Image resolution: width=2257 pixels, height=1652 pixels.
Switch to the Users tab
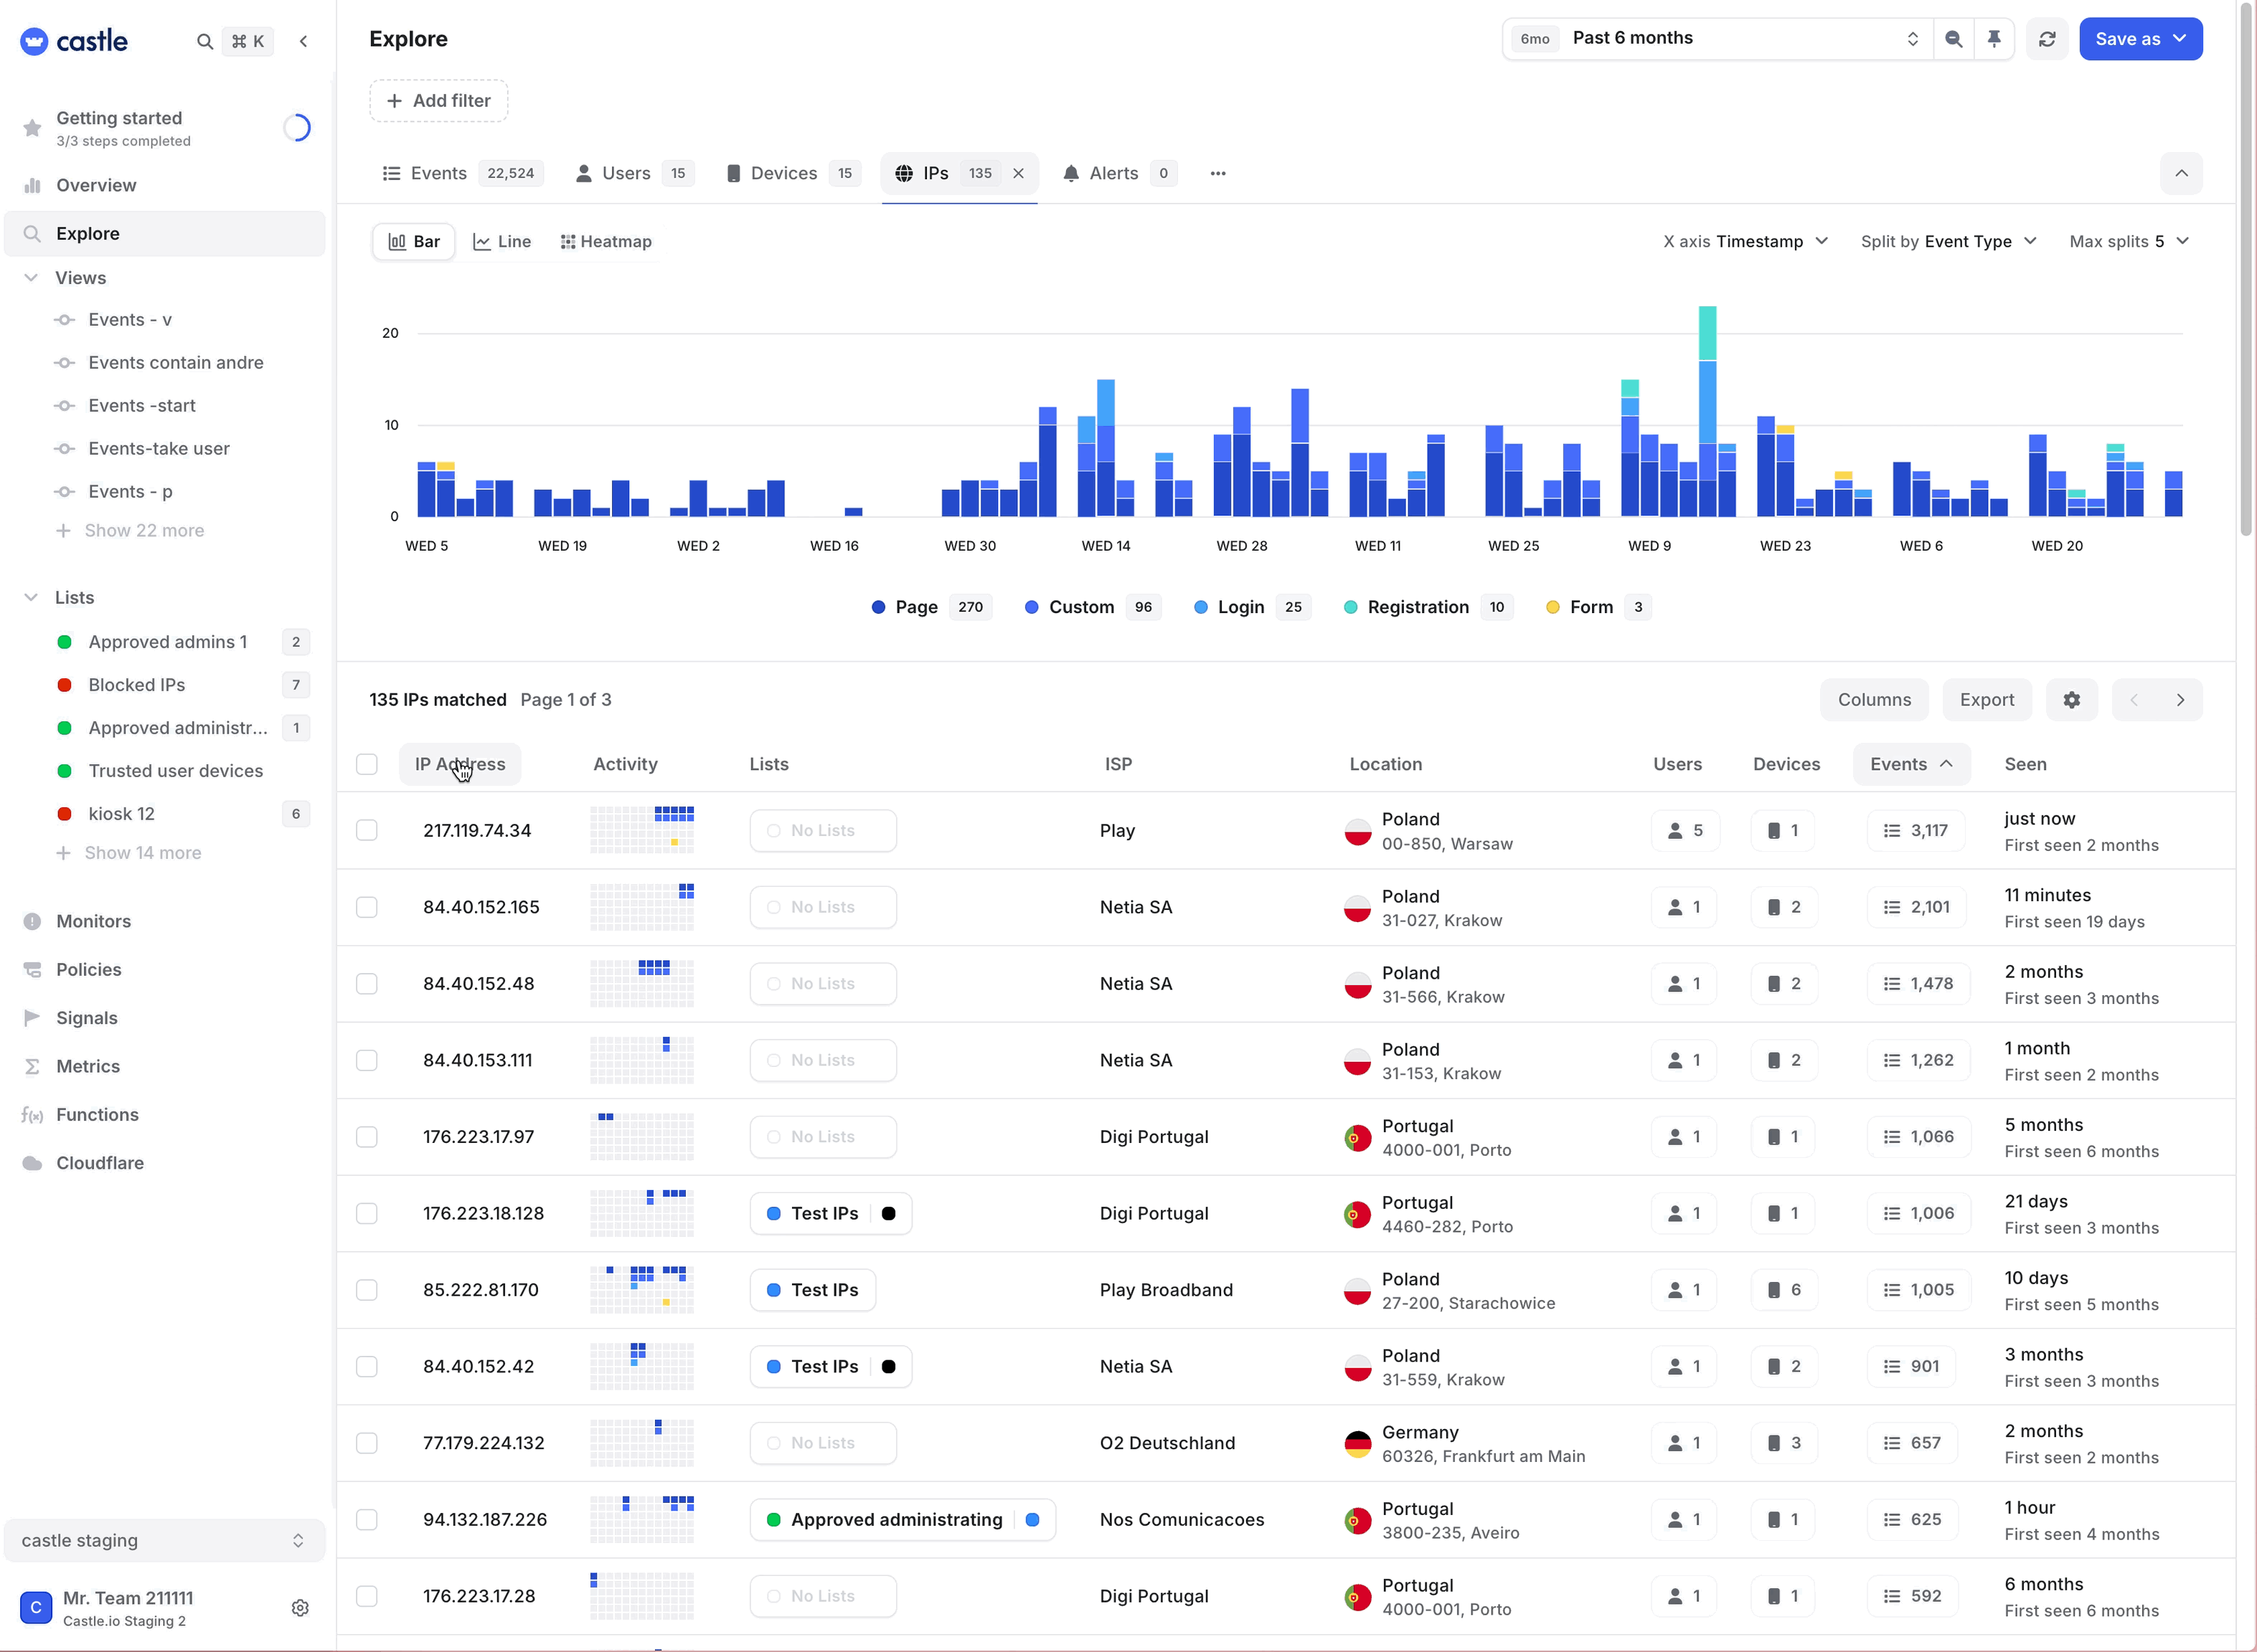pyautogui.click(x=634, y=173)
